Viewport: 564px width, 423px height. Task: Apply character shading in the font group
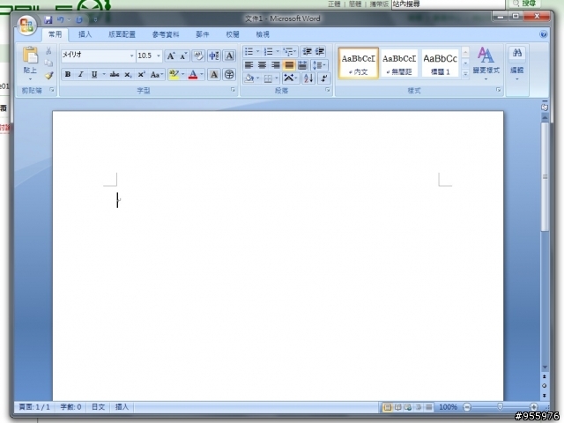(213, 75)
